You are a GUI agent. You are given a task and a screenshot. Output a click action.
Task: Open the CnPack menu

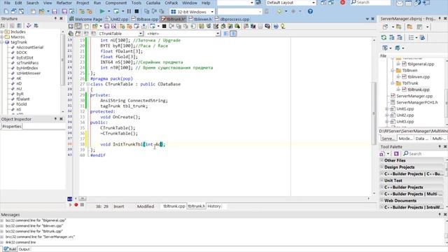coord(171,3)
